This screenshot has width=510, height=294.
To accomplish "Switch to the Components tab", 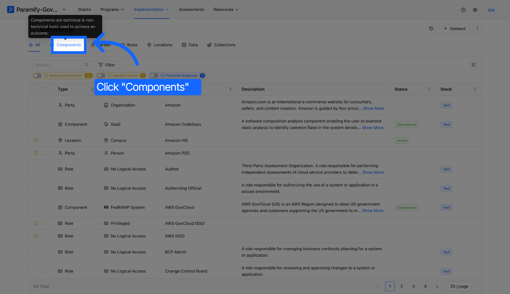I will pos(69,45).
